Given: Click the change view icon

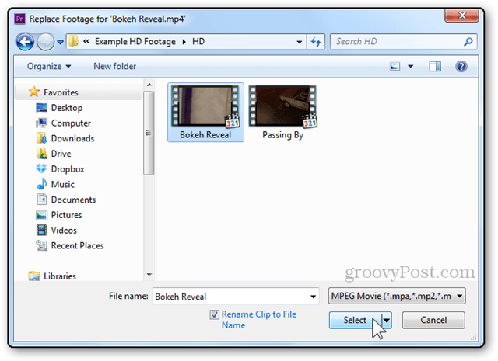Looking at the screenshot, I should click(395, 66).
